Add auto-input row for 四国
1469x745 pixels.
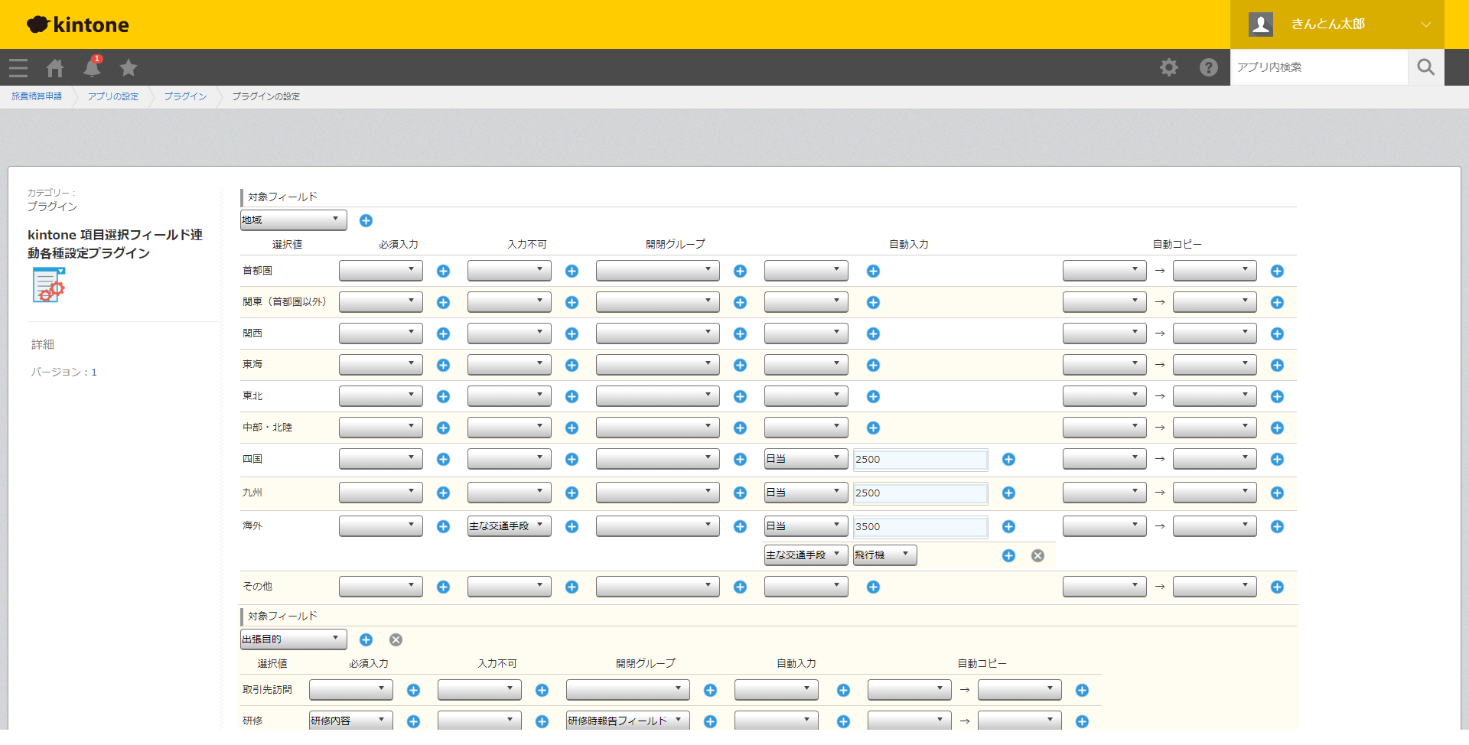tap(1008, 460)
